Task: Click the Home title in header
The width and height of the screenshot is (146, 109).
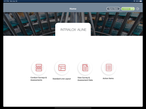Action: (73, 9)
